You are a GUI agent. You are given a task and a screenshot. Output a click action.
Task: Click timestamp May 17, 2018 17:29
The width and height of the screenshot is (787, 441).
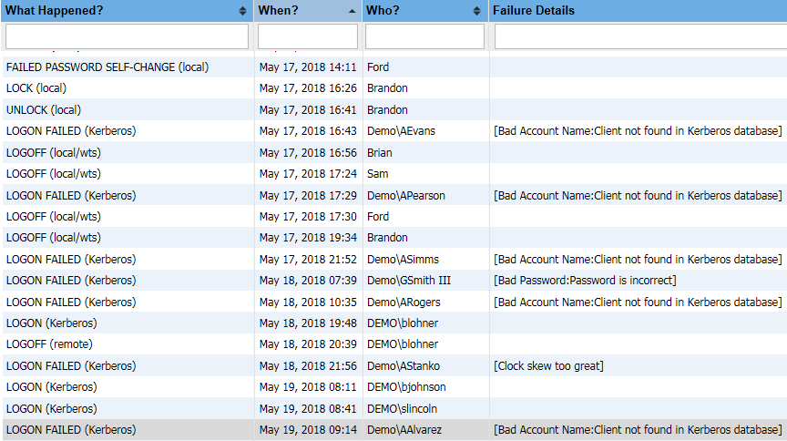click(308, 195)
